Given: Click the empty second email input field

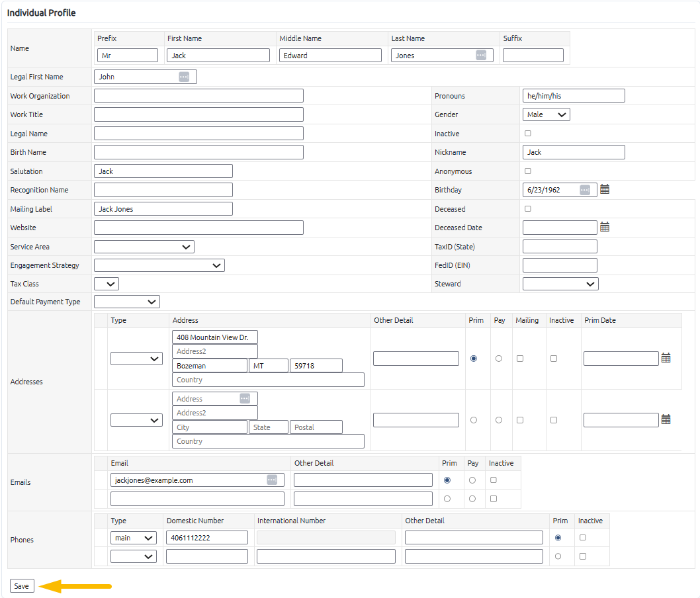Looking at the screenshot, I should (x=197, y=499).
